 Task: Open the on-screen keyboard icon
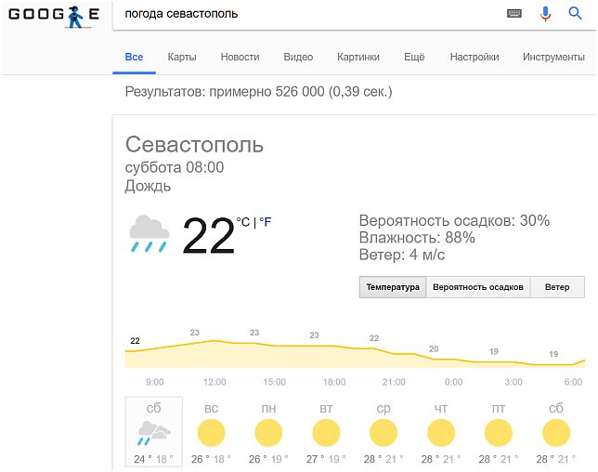[x=514, y=14]
